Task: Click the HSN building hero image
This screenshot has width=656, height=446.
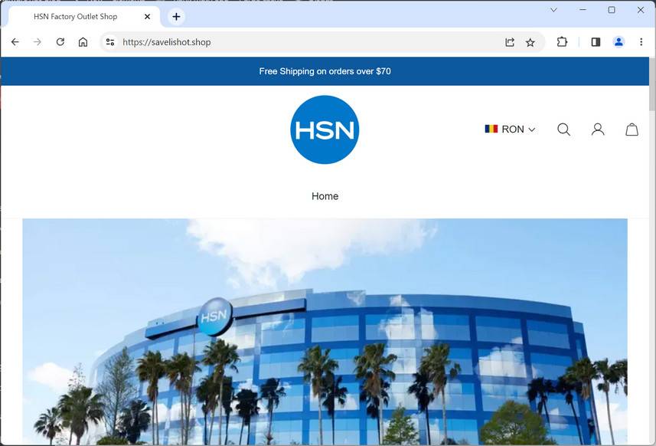Action: (325, 332)
